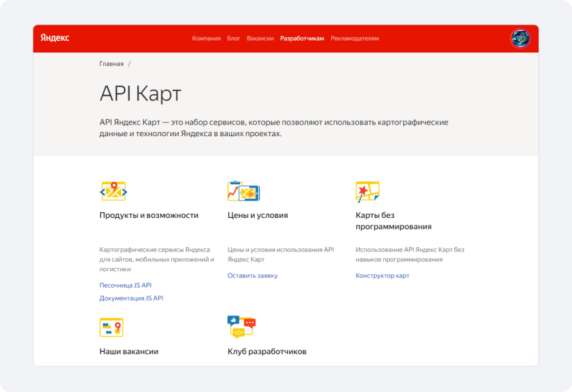Click the Карты без программирования wand icon

coord(368,192)
